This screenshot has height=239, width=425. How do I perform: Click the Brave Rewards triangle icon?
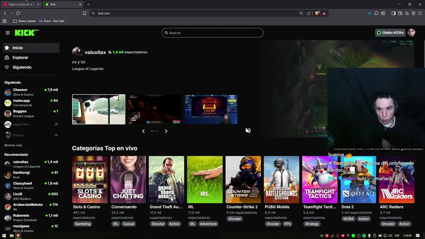324,13
